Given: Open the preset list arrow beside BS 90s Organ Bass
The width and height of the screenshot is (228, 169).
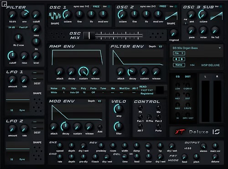Looking at the screenshot, I should [220, 48].
